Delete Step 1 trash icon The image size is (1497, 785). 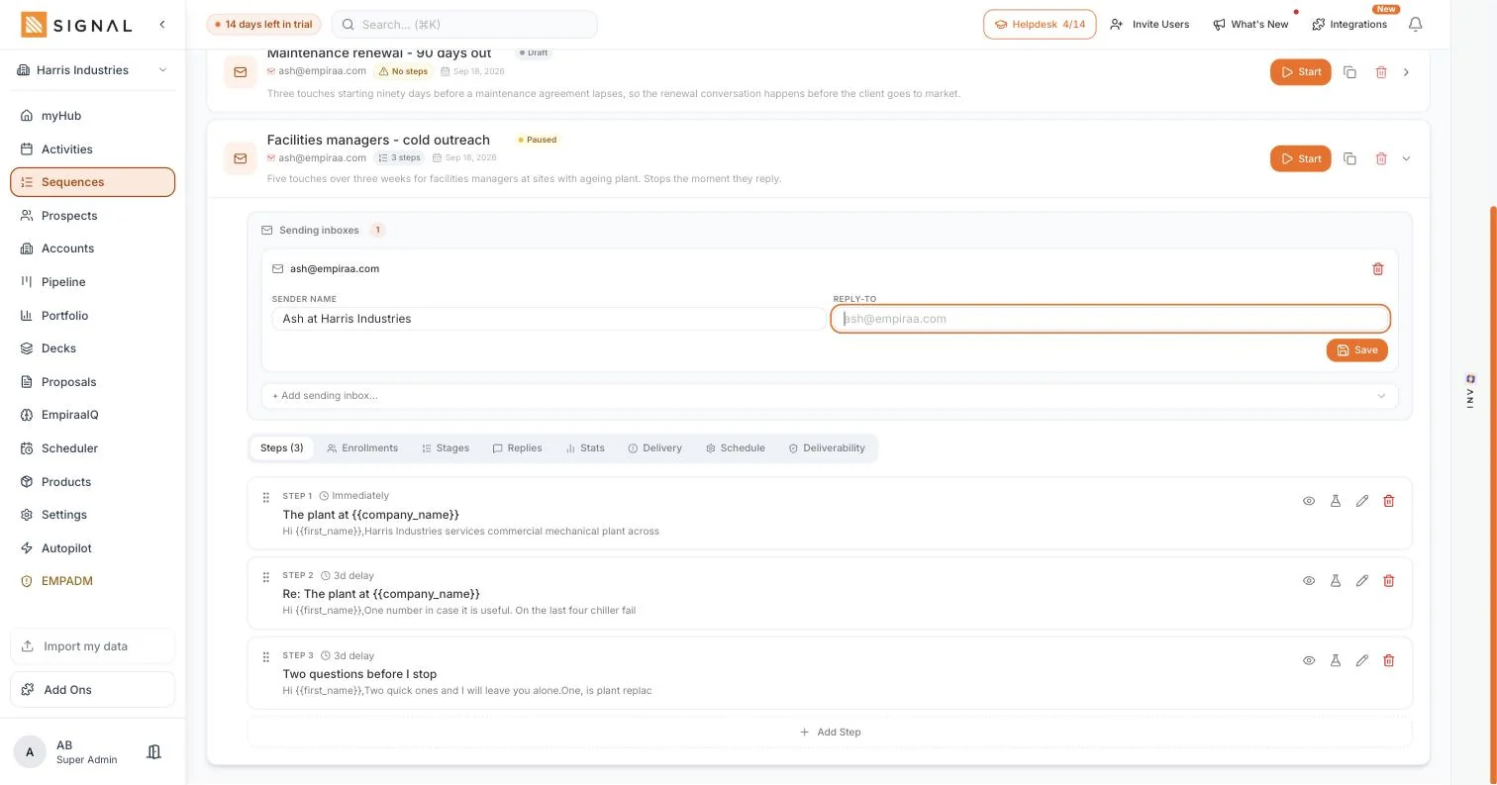pos(1389,501)
